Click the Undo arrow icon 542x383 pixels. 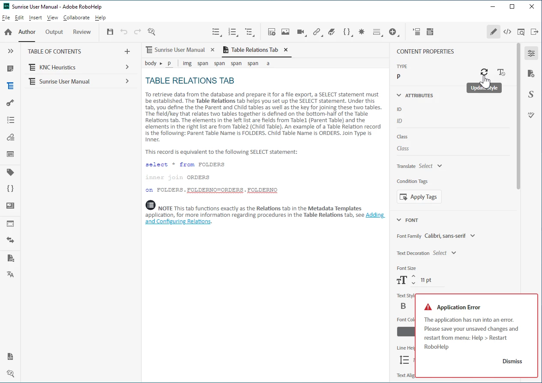tap(124, 32)
